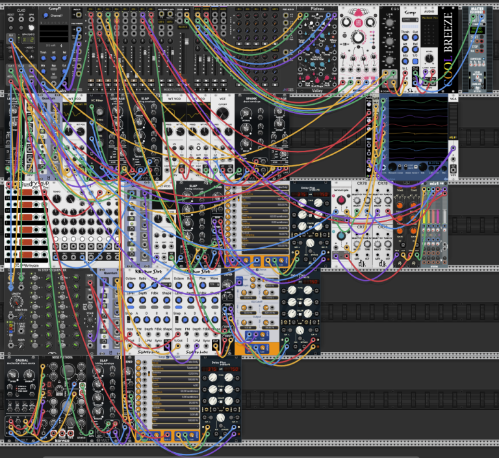Viewport: 499px width, 458px height.
Task: Click the Rel knob on Comp II
Action: click(64, 58)
